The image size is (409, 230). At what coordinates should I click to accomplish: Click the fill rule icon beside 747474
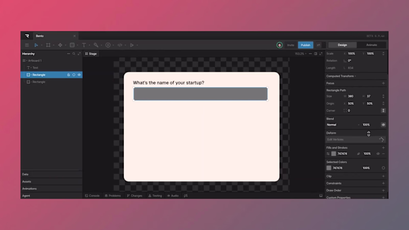point(358,154)
